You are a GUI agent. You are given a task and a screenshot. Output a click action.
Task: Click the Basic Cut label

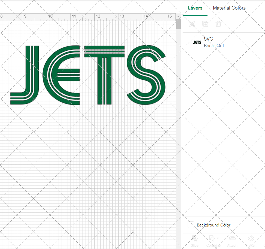tap(214, 46)
